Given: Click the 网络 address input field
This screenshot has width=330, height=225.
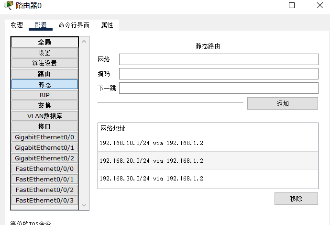Looking at the screenshot, I should [219, 59].
